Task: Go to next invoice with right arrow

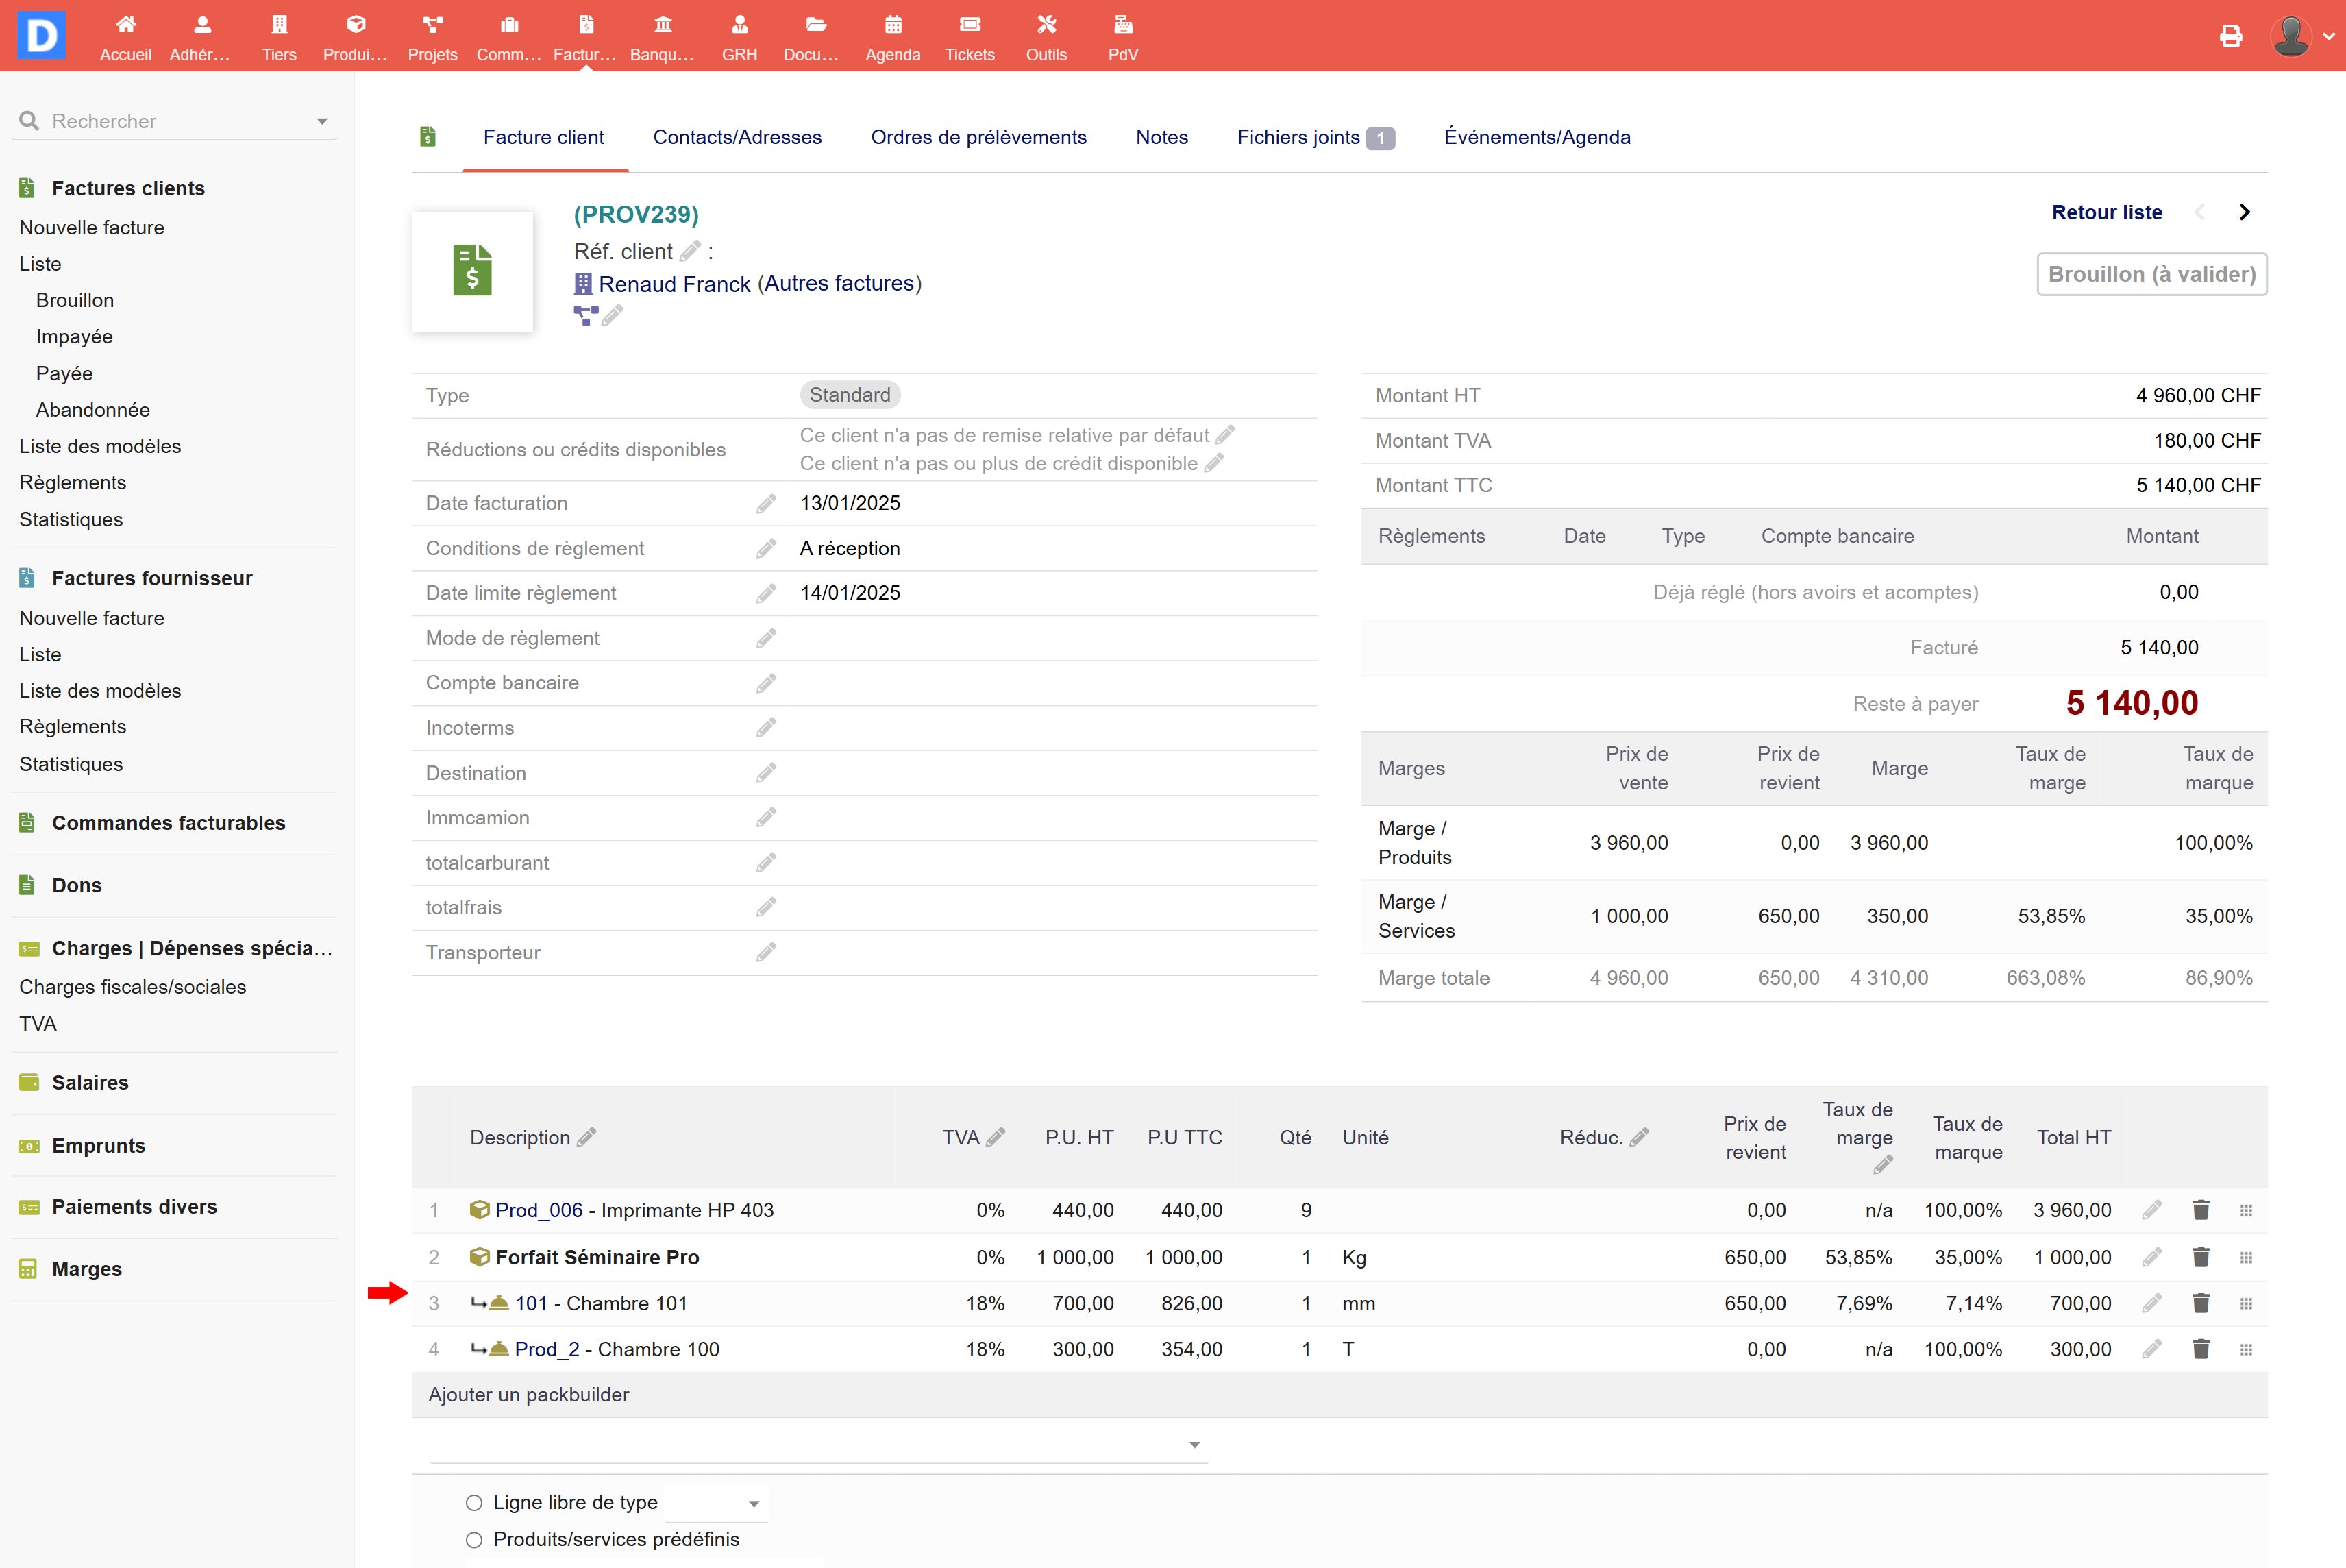Action: (x=2244, y=212)
